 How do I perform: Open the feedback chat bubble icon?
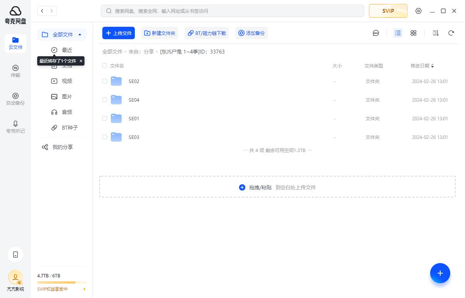point(376,33)
